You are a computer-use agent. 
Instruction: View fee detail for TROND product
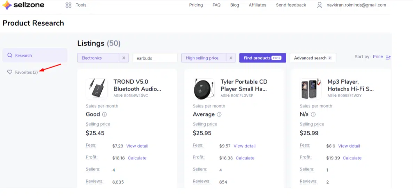pos(137,146)
